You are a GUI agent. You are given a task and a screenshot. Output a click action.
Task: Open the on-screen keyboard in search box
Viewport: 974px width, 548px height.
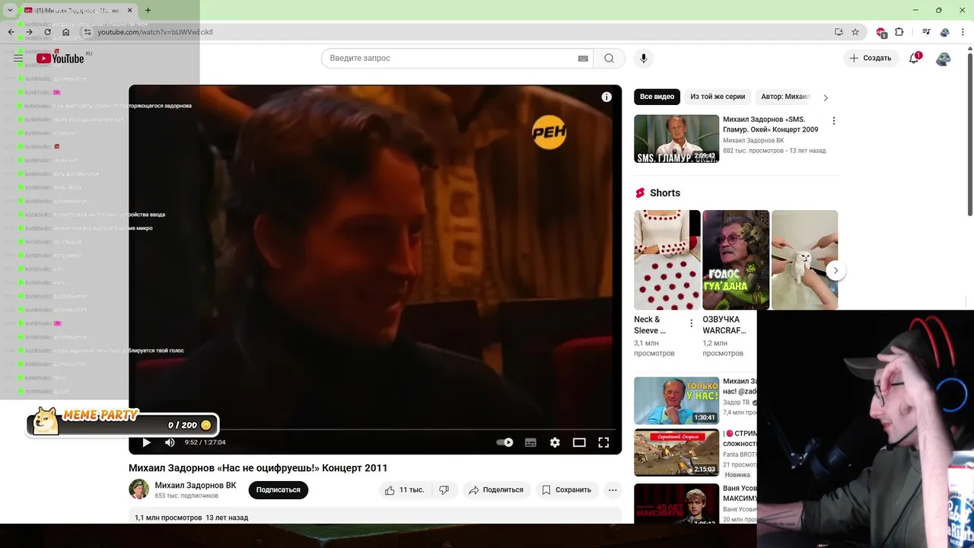pos(583,59)
